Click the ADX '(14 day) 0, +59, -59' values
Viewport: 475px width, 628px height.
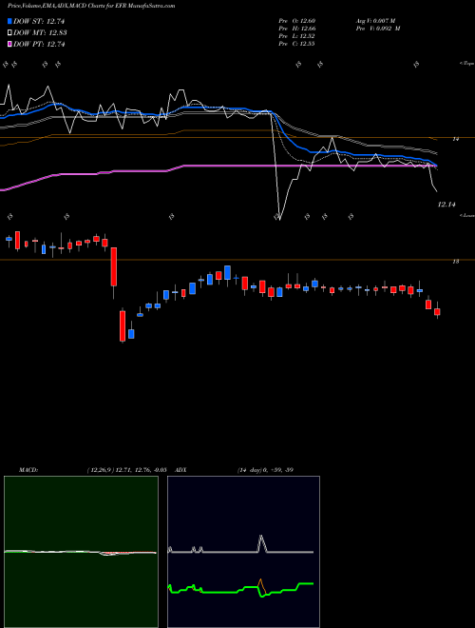point(265,470)
